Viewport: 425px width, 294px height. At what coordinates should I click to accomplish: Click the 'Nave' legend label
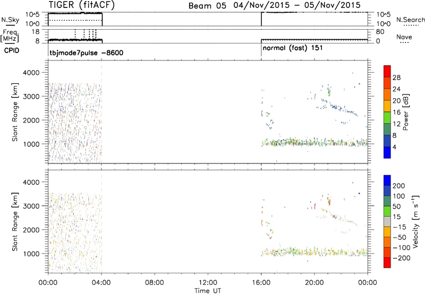coord(404,37)
